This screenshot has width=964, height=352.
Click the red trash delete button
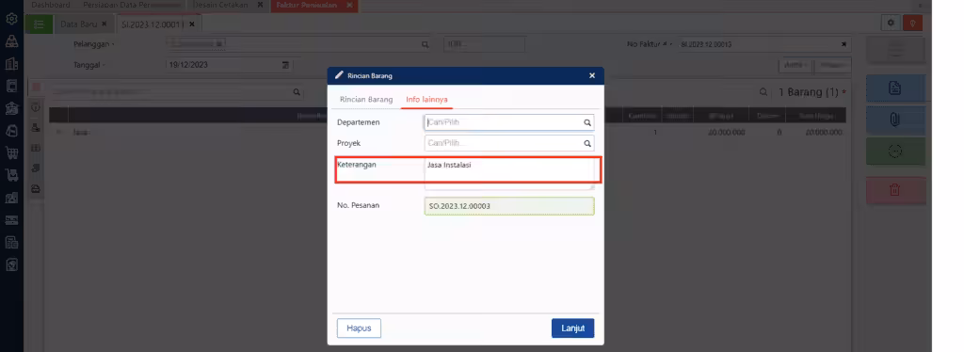point(895,190)
